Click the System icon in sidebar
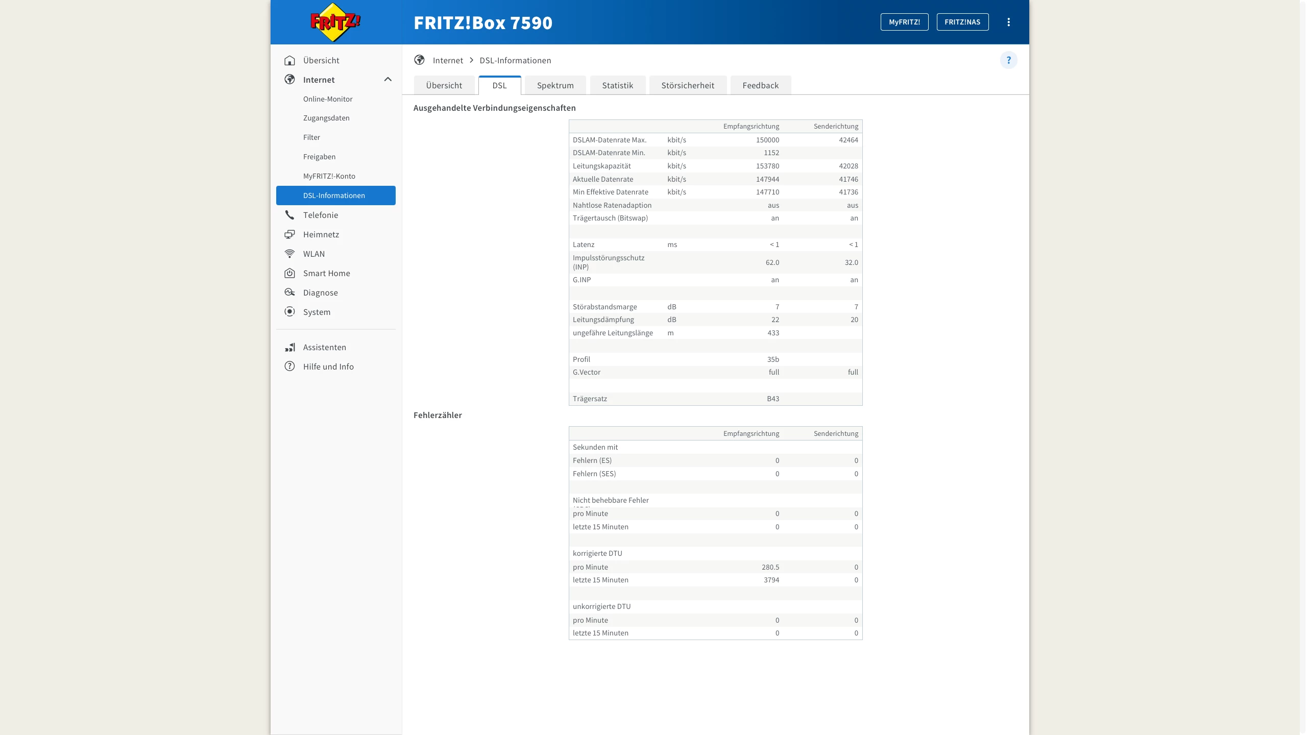This screenshot has height=735, width=1307. coord(289,312)
